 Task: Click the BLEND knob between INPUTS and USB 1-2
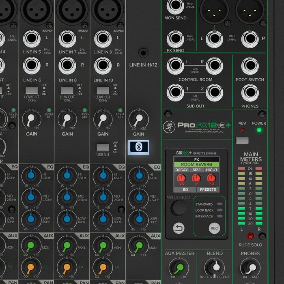215,267
